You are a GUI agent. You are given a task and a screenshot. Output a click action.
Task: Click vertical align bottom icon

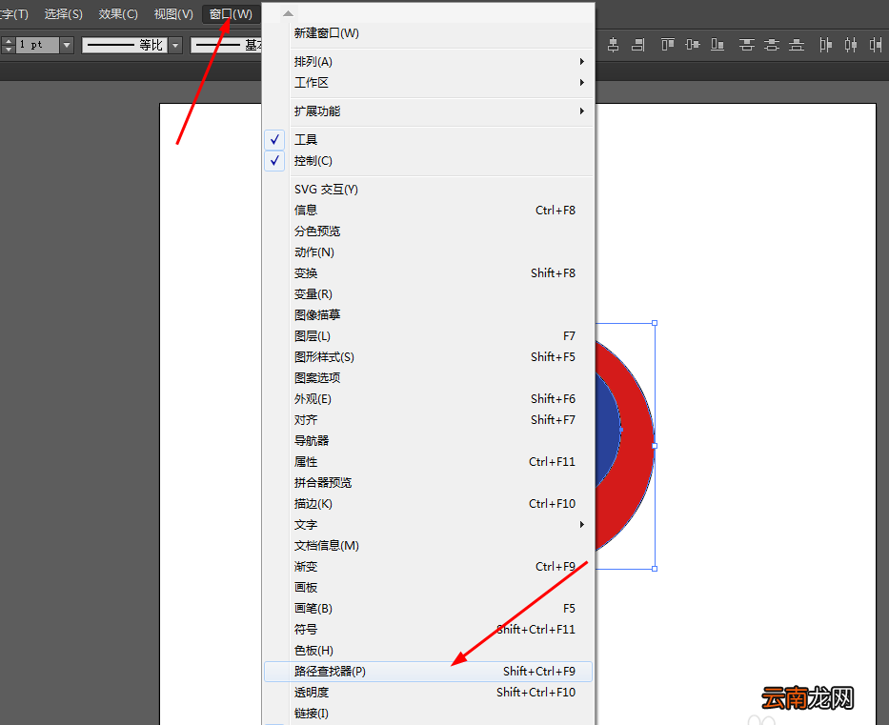pyautogui.click(x=717, y=45)
